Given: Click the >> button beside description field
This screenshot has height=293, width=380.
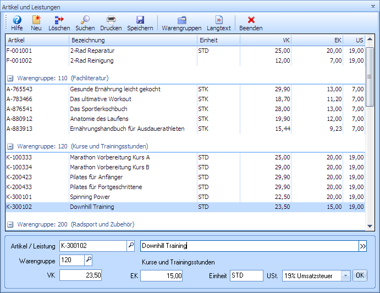Looking at the screenshot, I should pos(362,246).
